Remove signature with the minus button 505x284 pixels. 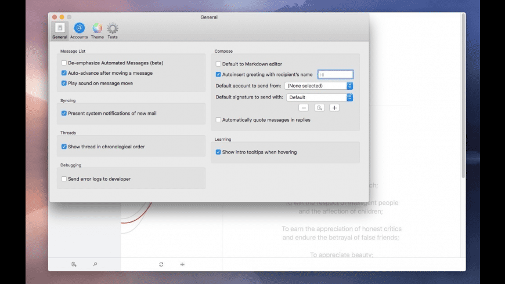[x=304, y=108]
